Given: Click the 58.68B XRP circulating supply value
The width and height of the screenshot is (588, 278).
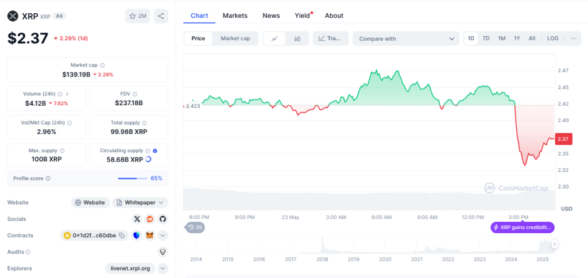Looking at the screenshot, I should [x=125, y=159].
